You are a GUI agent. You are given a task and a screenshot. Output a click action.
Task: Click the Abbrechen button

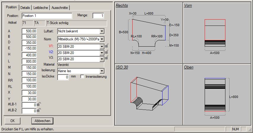click(42, 121)
